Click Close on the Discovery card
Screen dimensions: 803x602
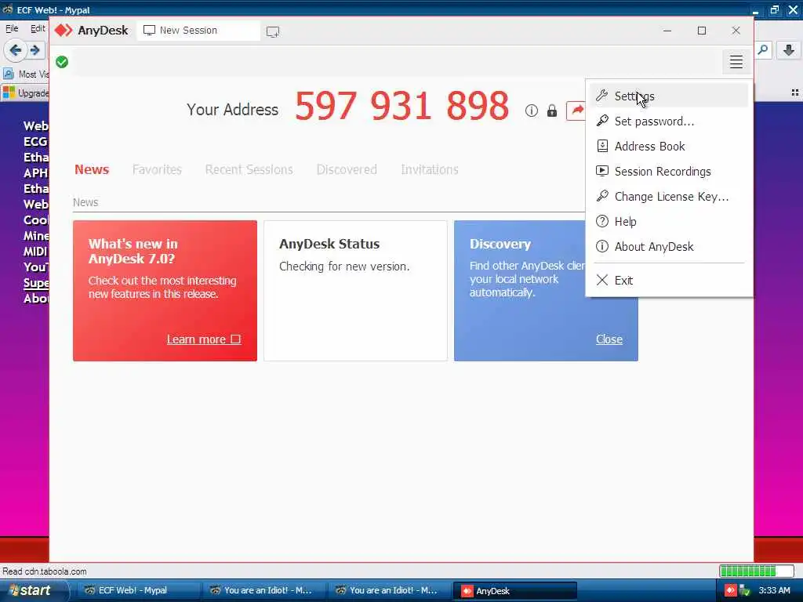(x=609, y=339)
